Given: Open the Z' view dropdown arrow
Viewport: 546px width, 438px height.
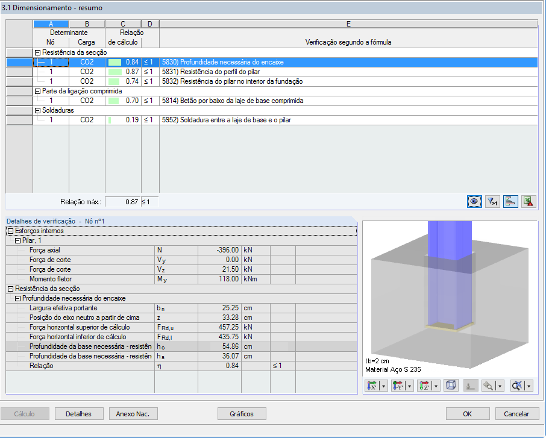Looking at the screenshot, I should pyautogui.click(x=435, y=385).
